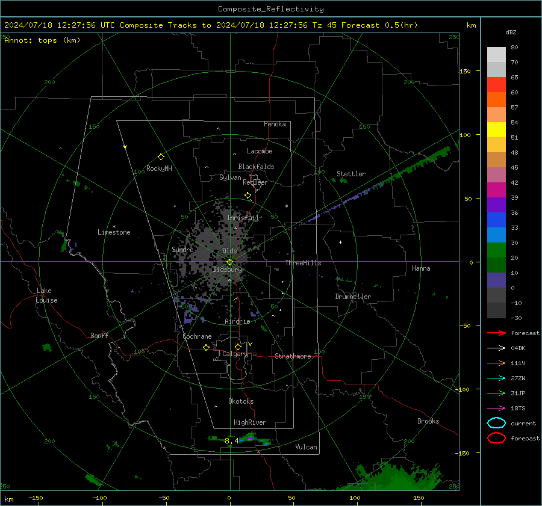Click the yellow diamond marker near RockyMH
This screenshot has height=506, width=542.
point(161,157)
